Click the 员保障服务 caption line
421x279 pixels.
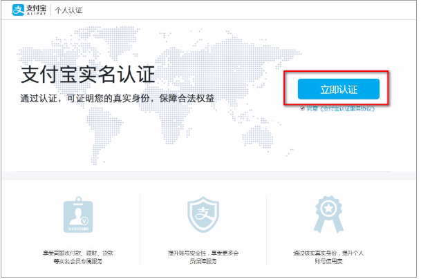click(203, 261)
